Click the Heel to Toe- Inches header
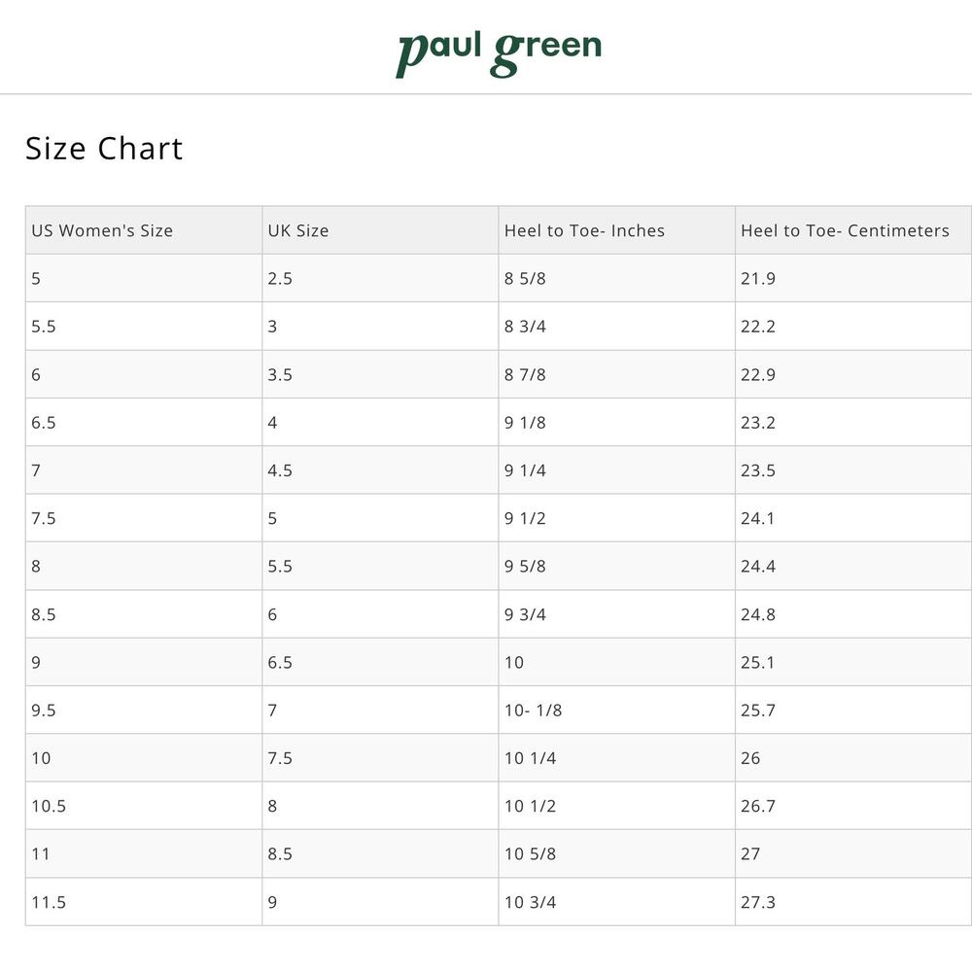The height and width of the screenshot is (972, 972). pos(617,230)
